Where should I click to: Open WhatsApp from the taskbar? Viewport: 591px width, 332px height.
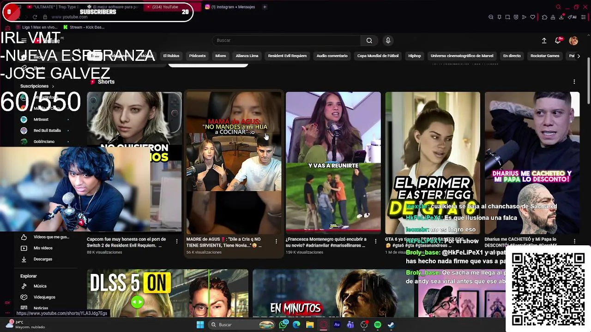click(x=283, y=325)
